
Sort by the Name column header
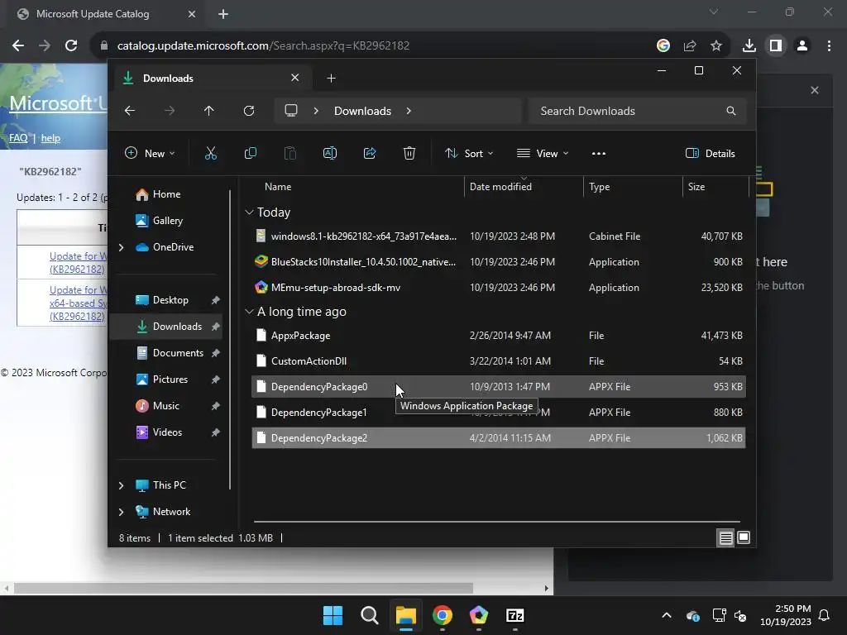(278, 186)
